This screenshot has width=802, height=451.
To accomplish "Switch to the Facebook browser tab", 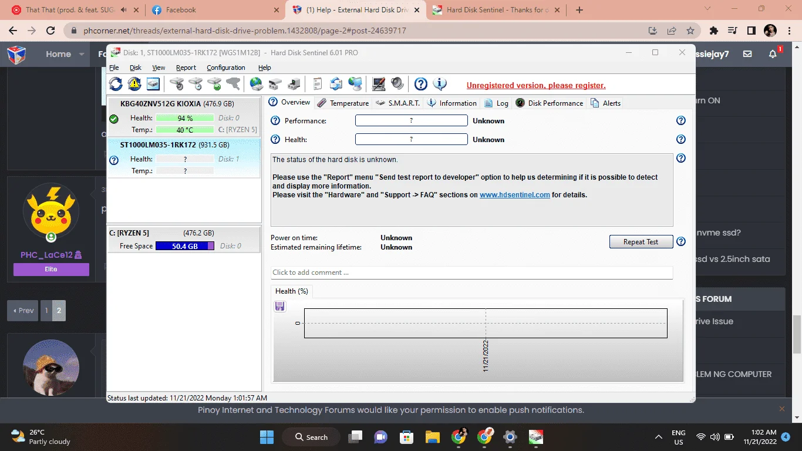I will [215, 10].
